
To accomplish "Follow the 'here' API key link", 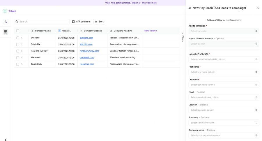I will point(239,20).
